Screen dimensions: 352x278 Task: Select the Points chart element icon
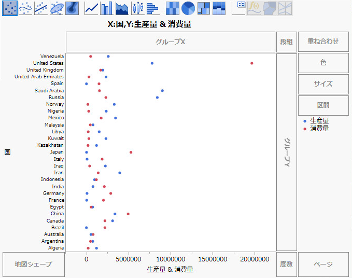pos(10,8)
